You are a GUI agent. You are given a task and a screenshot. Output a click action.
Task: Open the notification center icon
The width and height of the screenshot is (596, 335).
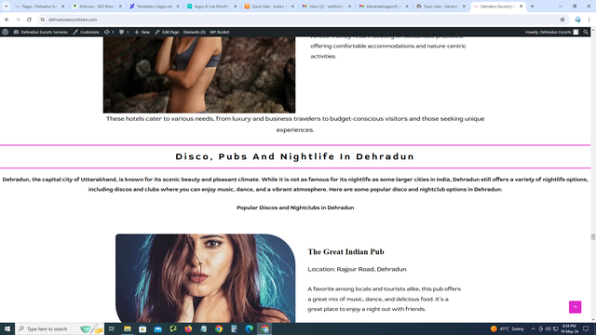point(586,328)
